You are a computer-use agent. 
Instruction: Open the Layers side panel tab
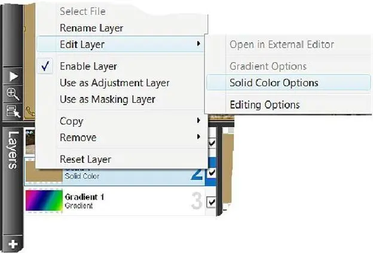click(x=13, y=150)
